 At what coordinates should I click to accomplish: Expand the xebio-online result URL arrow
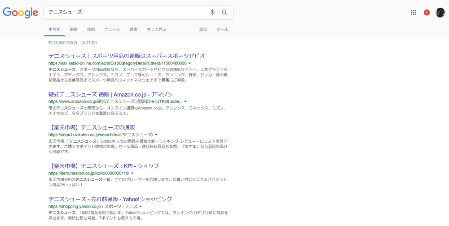pos(190,63)
